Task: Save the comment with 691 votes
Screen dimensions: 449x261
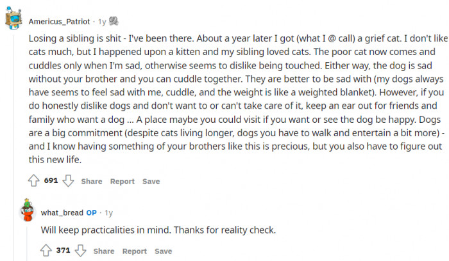Action: coord(151,181)
